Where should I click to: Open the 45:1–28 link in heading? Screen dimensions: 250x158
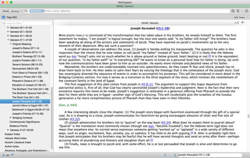point(162,28)
